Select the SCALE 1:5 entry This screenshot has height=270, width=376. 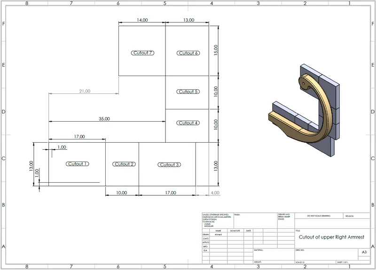(x=300, y=262)
